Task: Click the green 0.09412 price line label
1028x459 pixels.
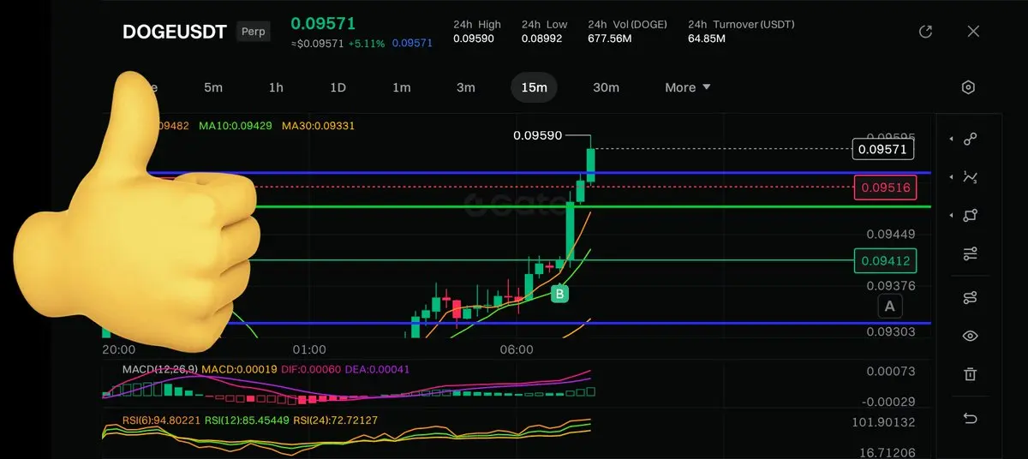Action: pyautogui.click(x=886, y=260)
